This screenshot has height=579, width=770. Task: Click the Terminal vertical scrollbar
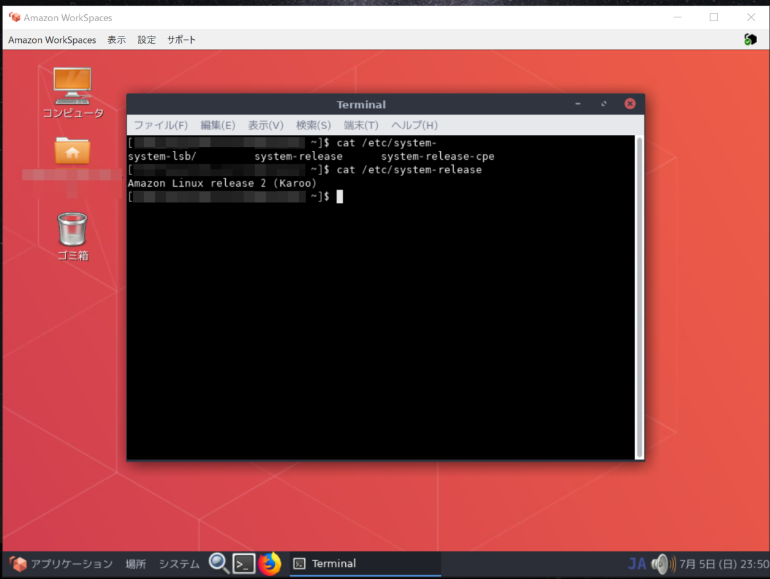pyautogui.click(x=639, y=297)
